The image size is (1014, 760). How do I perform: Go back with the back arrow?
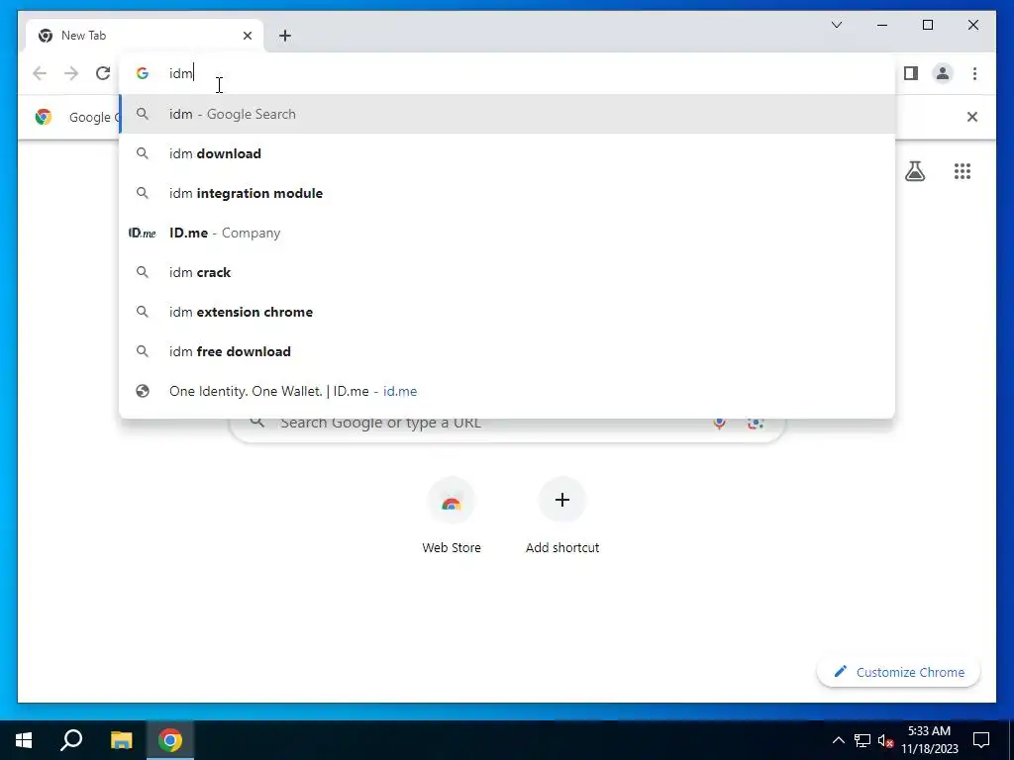(x=40, y=73)
